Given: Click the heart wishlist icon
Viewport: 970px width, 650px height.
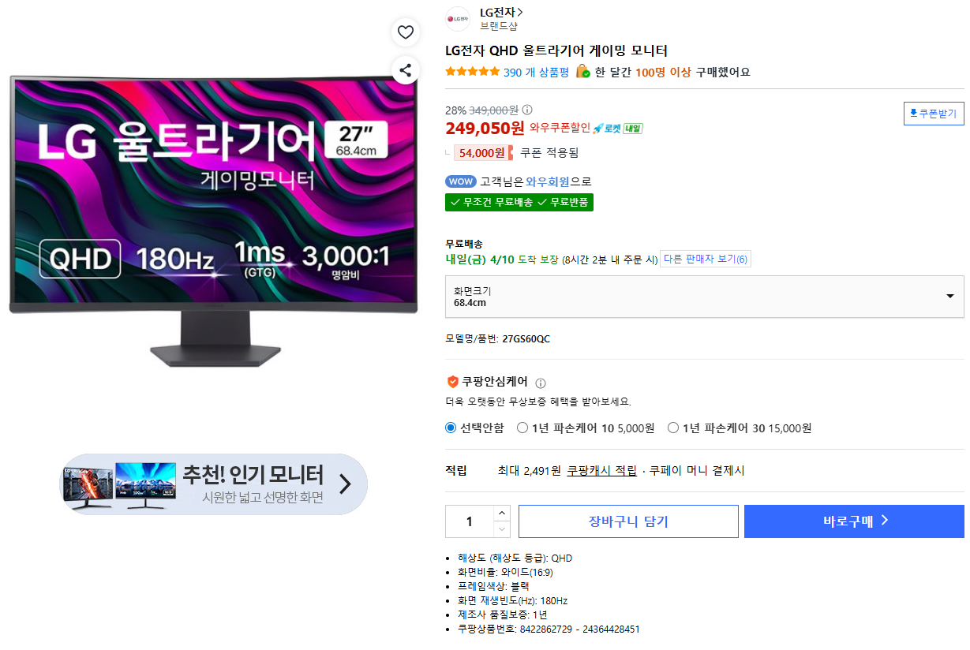Looking at the screenshot, I should 405,32.
